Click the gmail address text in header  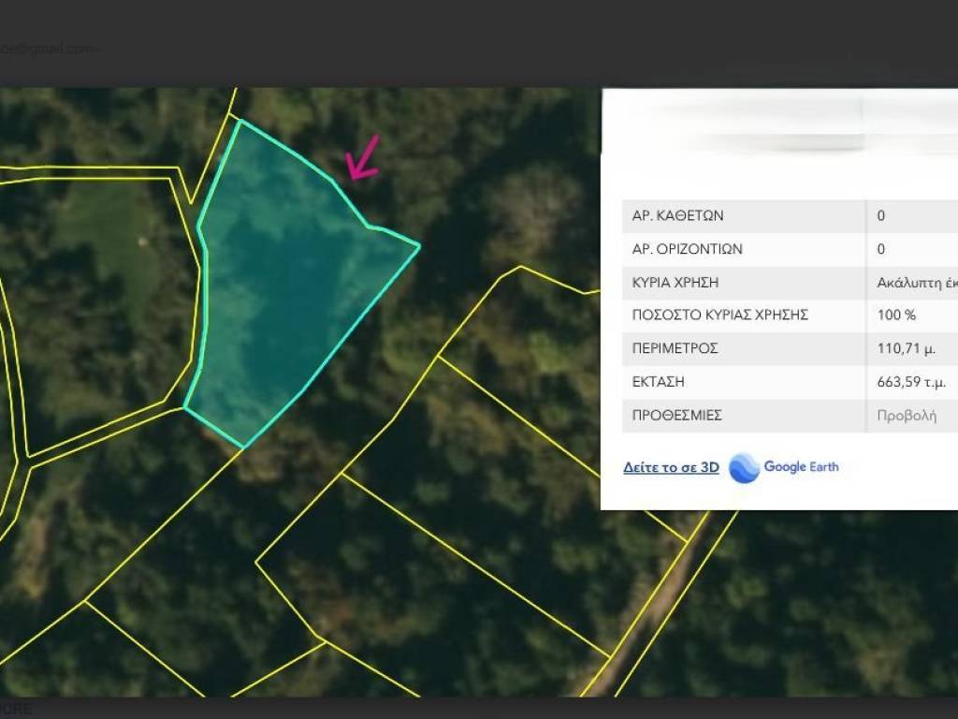(47, 49)
